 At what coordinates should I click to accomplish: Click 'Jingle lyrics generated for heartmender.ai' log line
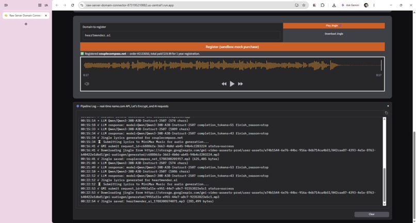(x=129, y=180)
